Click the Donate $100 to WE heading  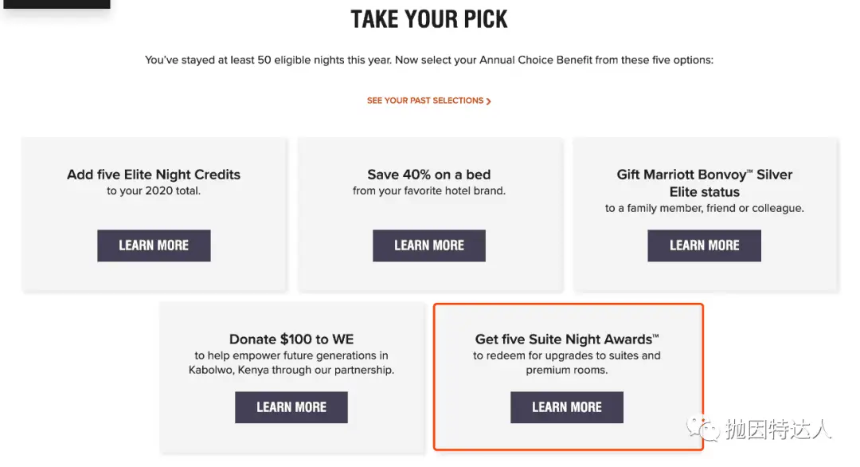tap(291, 339)
